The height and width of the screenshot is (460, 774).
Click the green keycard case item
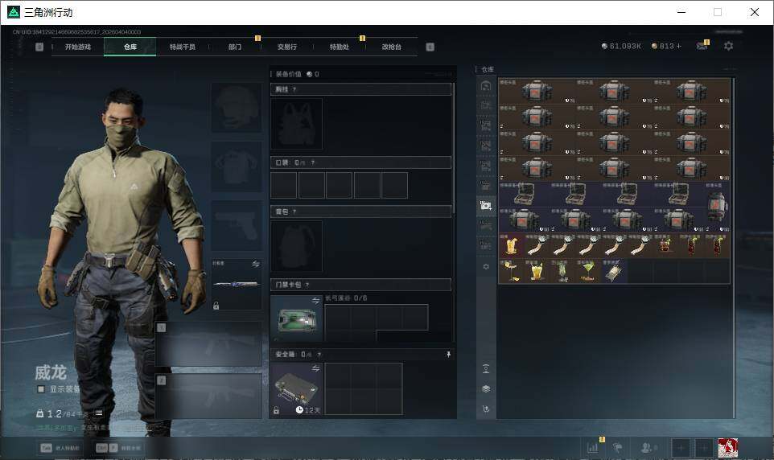296,318
